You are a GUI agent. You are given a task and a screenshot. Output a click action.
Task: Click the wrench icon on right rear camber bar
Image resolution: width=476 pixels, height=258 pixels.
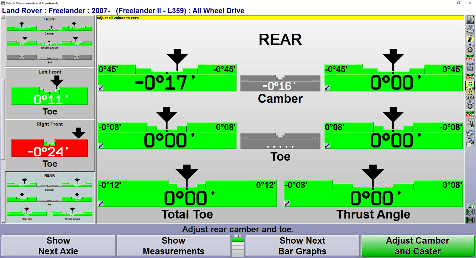pyautogui.click(x=327, y=88)
